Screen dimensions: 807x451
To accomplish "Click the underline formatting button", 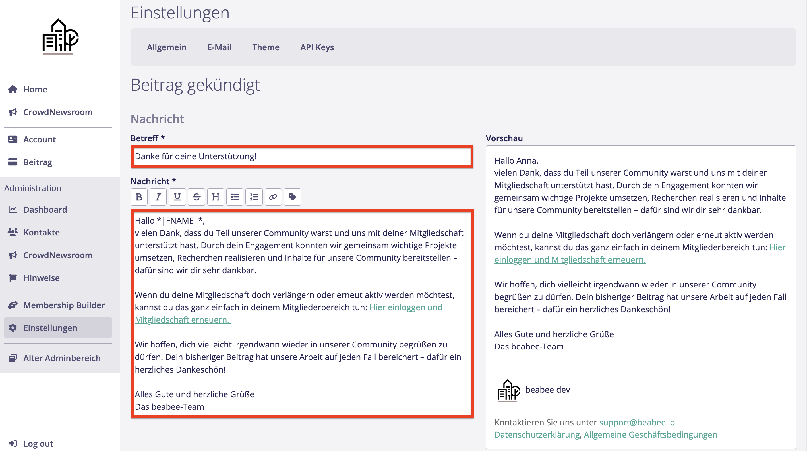I will [177, 197].
